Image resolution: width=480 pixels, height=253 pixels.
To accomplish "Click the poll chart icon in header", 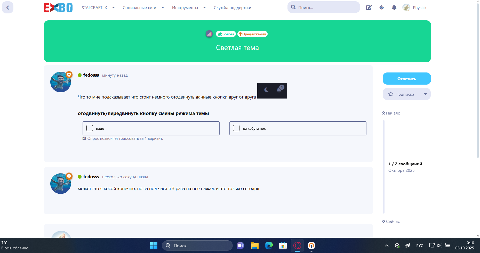I will click(209, 34).
